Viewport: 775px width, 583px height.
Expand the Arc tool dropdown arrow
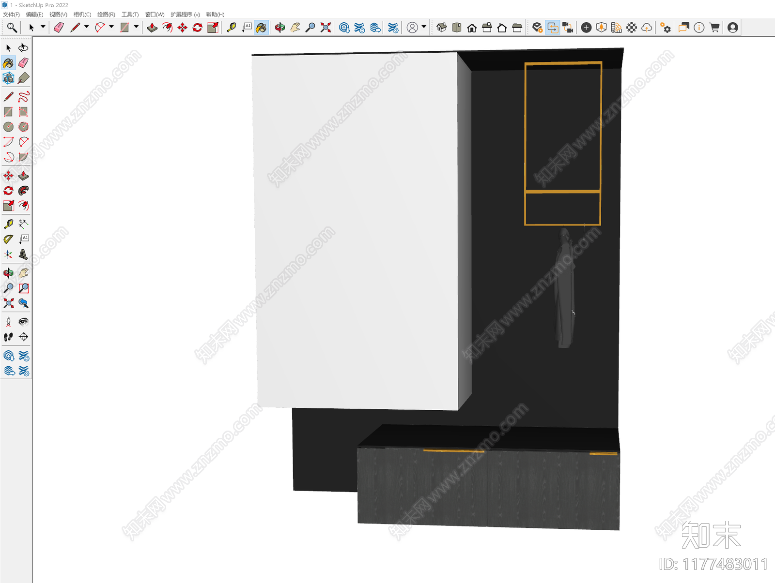point(111,27)
